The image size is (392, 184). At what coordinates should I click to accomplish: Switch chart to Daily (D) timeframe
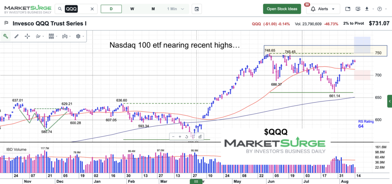(x=111, y=9)
